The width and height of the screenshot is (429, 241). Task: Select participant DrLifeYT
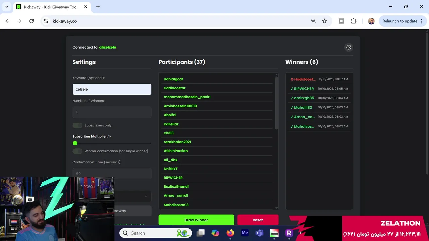tap(171, 169)
